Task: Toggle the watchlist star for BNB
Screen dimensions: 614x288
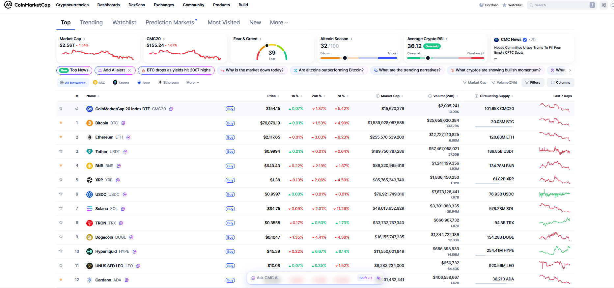Action: tap(61, 165)
